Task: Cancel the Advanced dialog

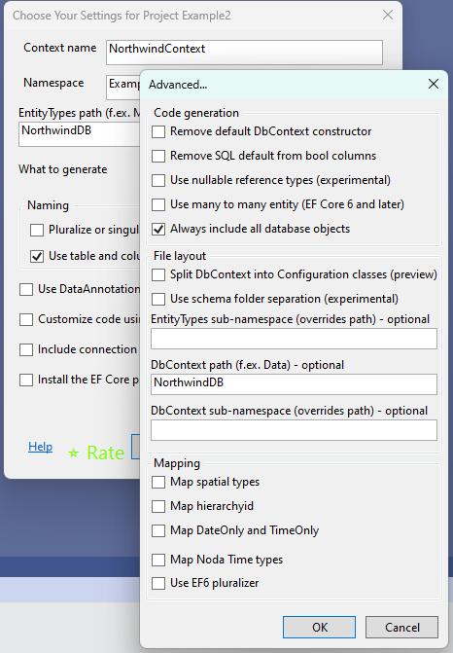Action: pyautogui.click(x=401, y=627)
